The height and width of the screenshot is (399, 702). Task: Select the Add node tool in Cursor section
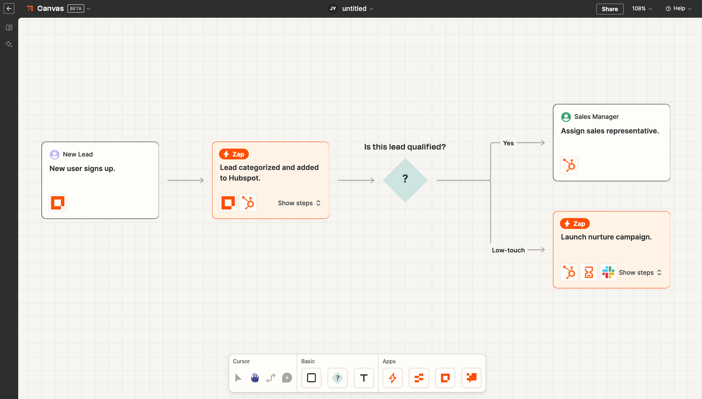point(287,377)
